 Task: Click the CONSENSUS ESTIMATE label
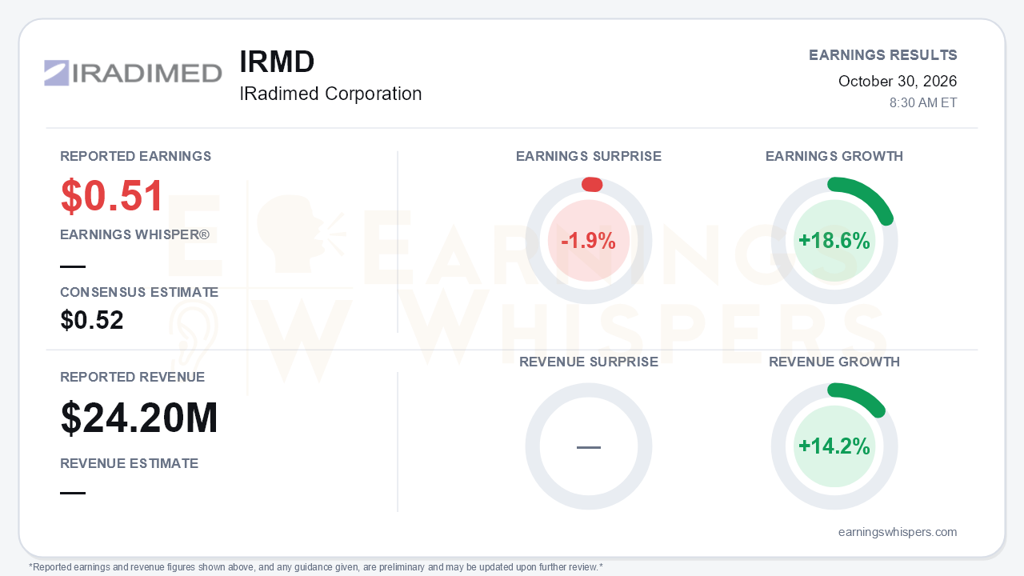(x=139, y=292)
